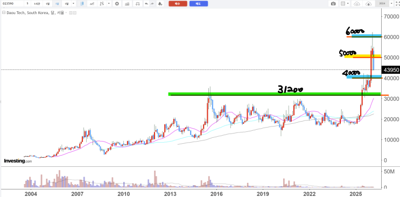The height and width of the screenshot is (197, 400).
Task: Open the chart style dropdown arrow
Action: pos(109,4)
